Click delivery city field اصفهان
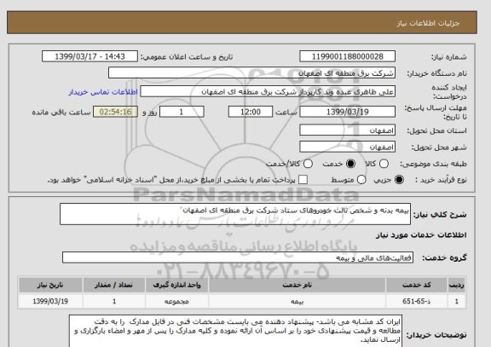The width and height of the screenshot is (491, 347). coord(347,147)
